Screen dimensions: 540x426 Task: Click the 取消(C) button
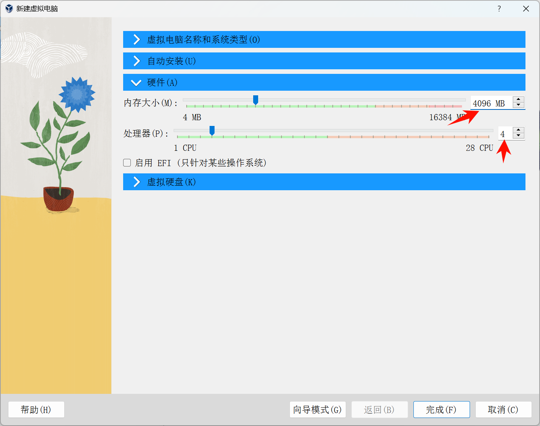[503, 410]
